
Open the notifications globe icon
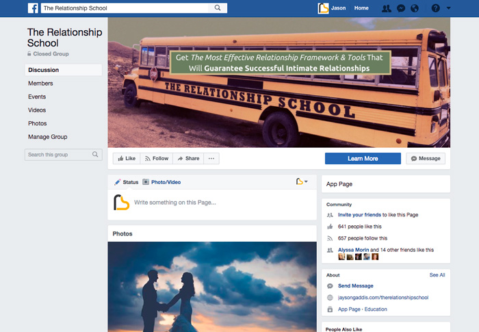coord(415,8)
